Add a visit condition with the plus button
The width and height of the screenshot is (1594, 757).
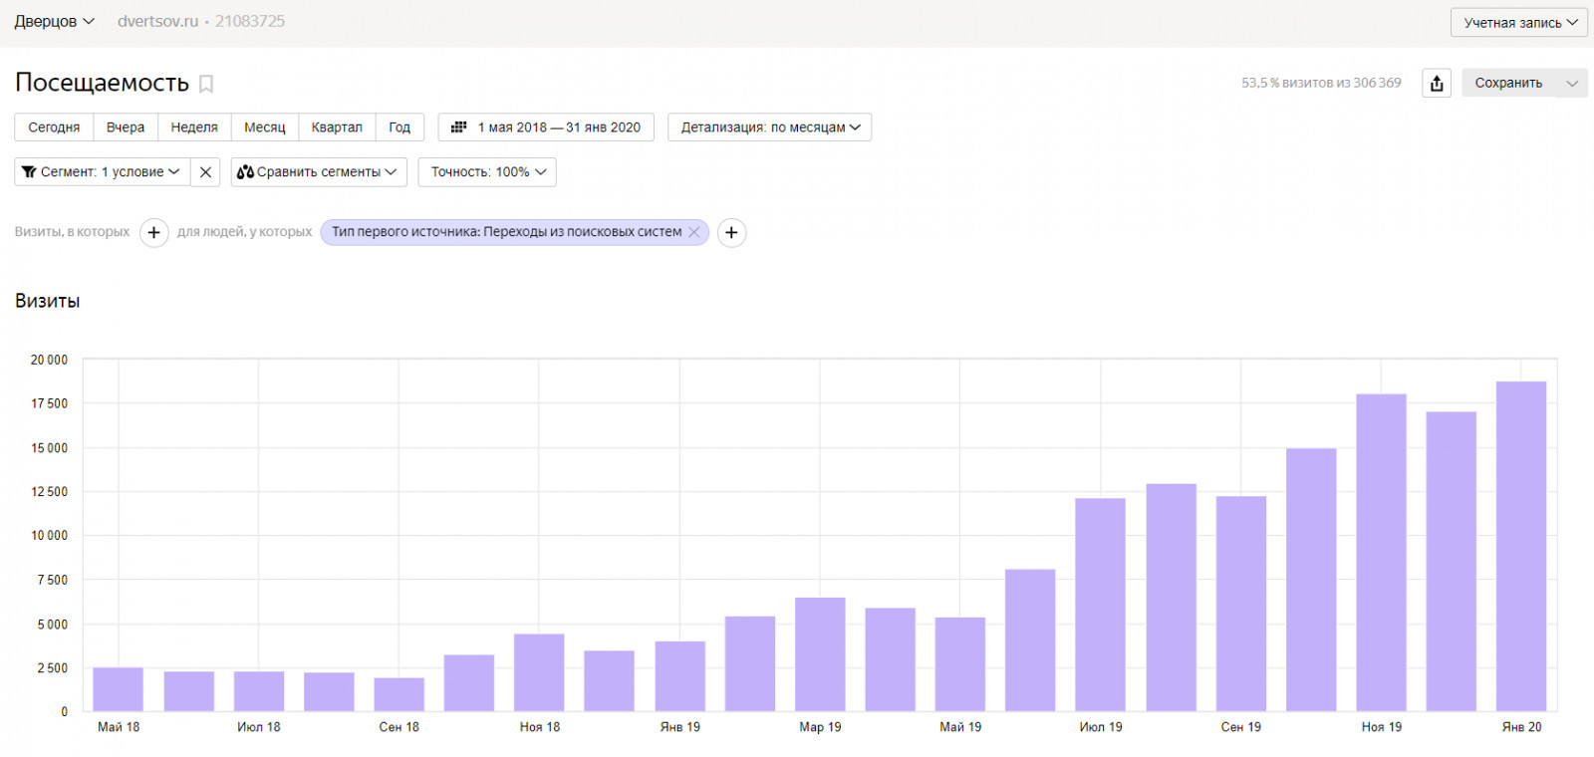point(153,232)
